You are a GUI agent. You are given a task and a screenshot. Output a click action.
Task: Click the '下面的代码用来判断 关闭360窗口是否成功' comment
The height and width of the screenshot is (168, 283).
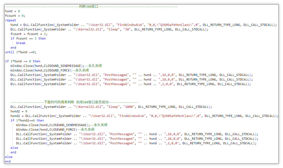(74, 102)
